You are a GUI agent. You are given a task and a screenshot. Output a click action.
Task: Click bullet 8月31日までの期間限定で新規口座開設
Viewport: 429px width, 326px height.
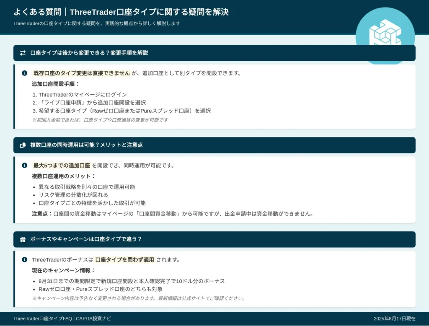pyautogui.click(x=132, y=281)
